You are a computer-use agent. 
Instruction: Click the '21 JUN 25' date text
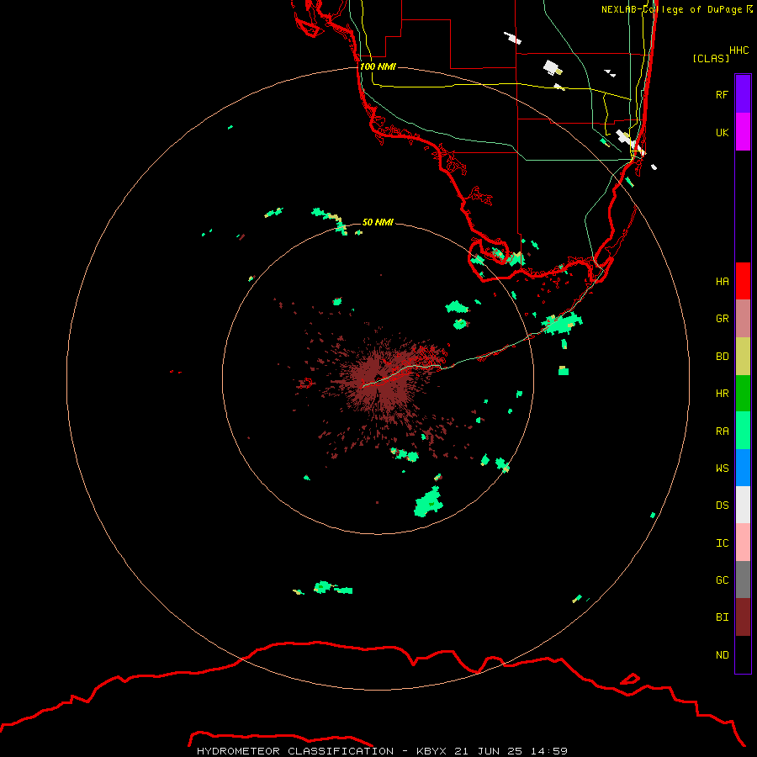point(489,751)
